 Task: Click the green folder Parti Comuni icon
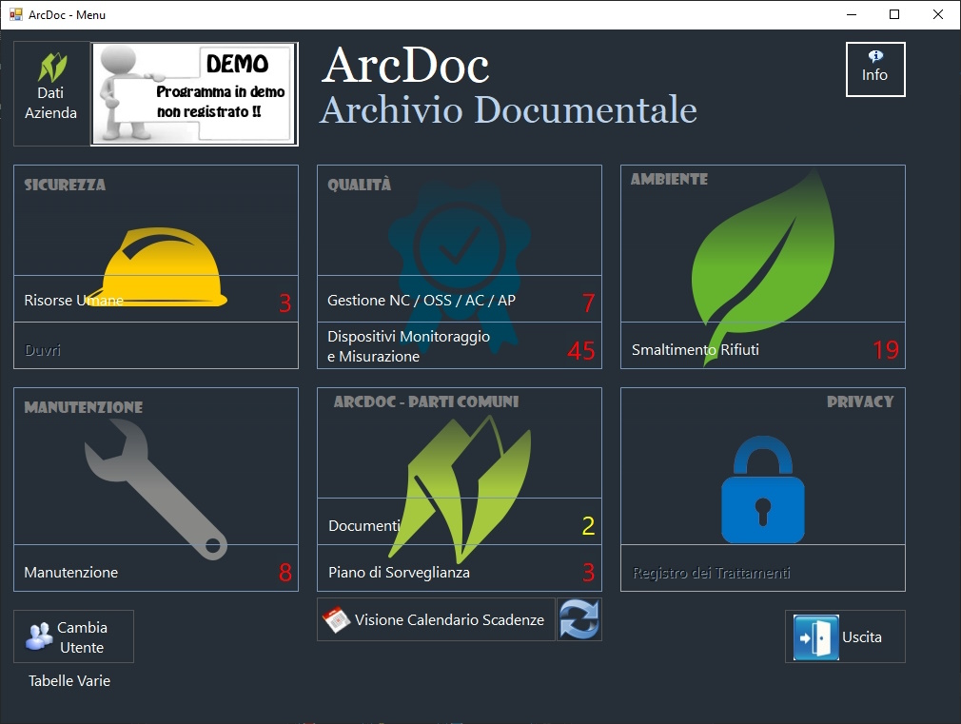tap(459, 489)
